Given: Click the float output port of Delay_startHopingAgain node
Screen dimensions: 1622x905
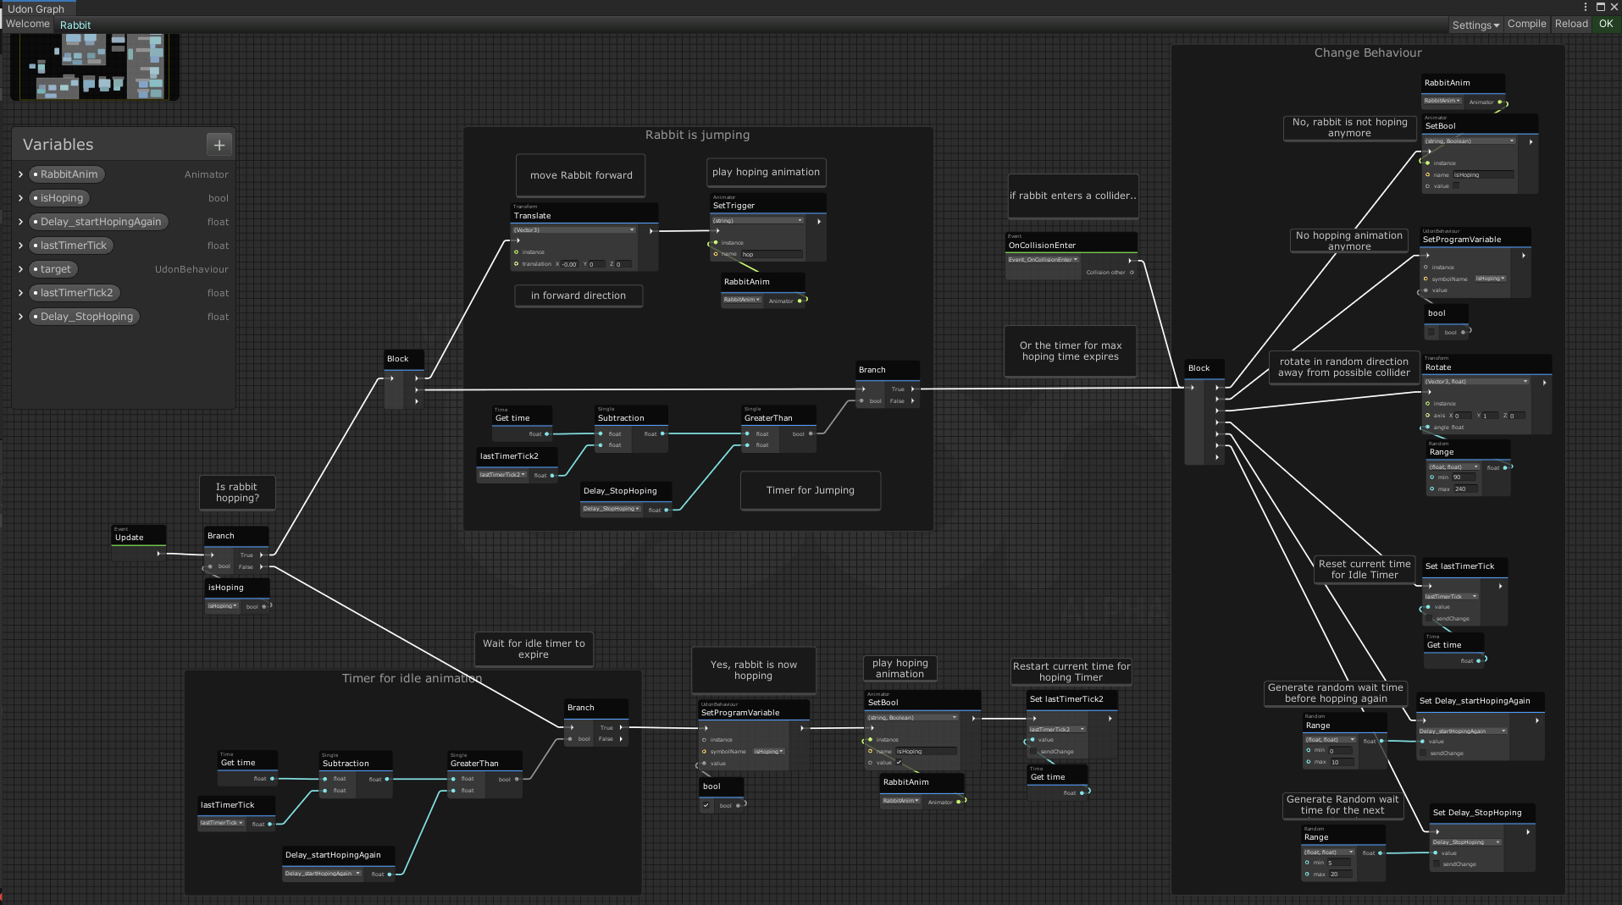Looking at the screenshot, I should 390,874.
